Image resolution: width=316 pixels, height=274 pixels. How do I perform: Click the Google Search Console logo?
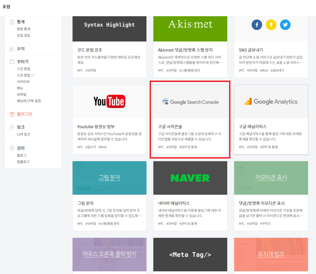pos(190,102)
